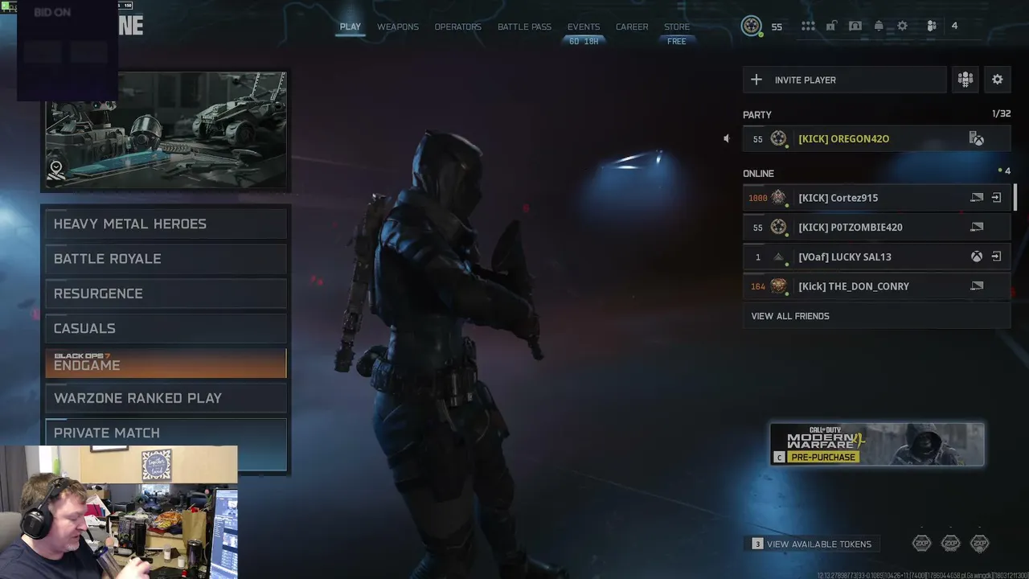1029x579 pixels.
Task: Click the PC platform icon on THE_DON_CONRY row
Action: tap(977, 285)
